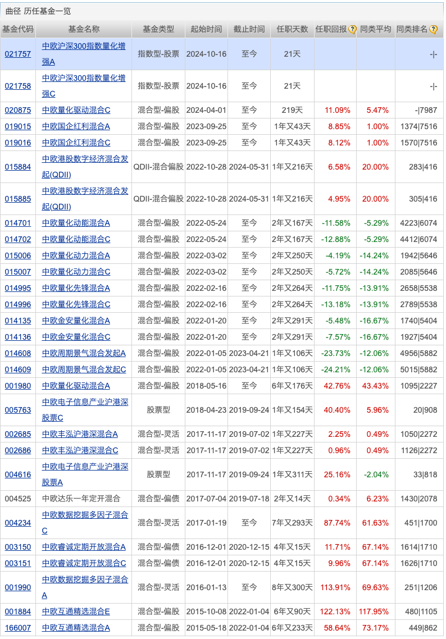Open 中欧丰泓沪港深混合A fund link

coord(80,434)
